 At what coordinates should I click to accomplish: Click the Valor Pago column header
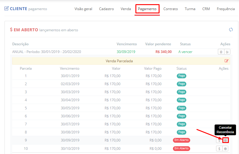153,69
